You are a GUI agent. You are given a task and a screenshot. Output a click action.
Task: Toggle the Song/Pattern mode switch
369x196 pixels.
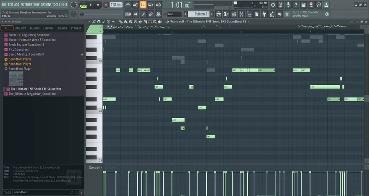(x=83, y=5)
